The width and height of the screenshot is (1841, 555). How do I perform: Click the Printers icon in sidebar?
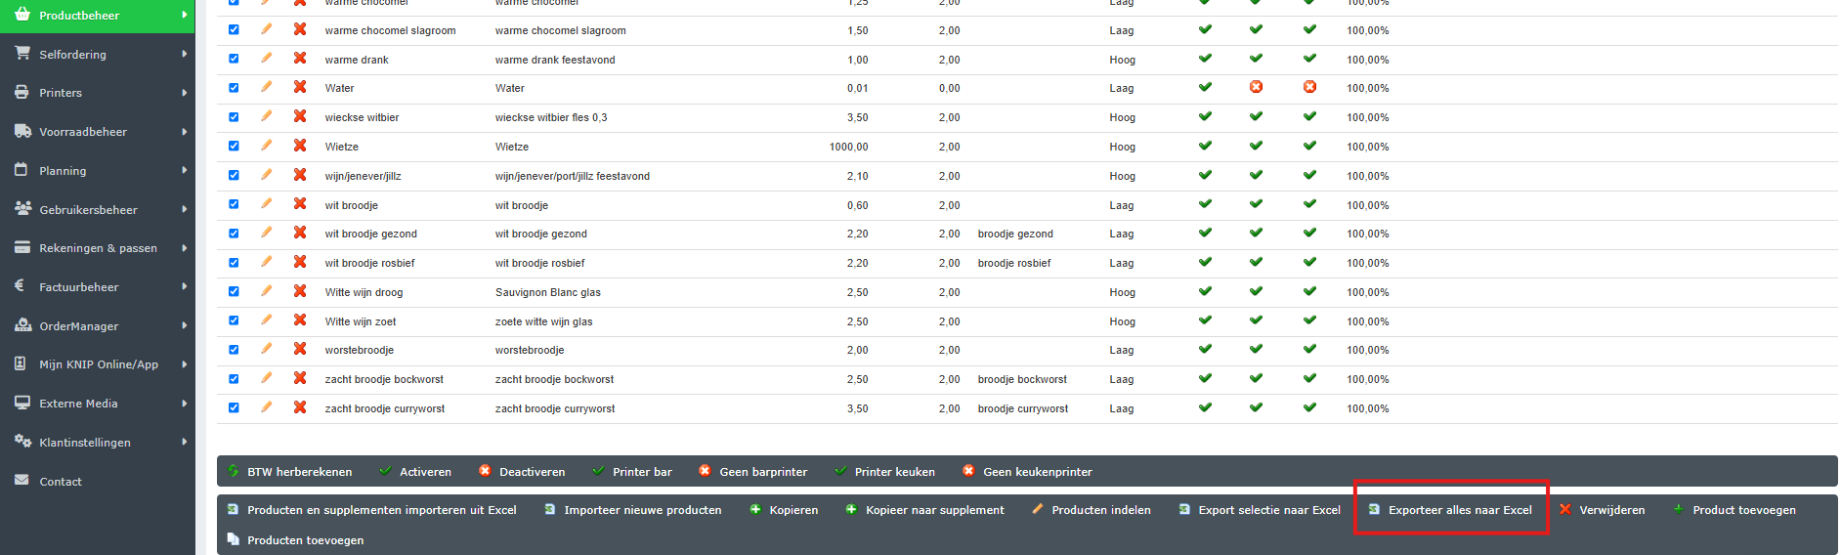coord(21,92)
